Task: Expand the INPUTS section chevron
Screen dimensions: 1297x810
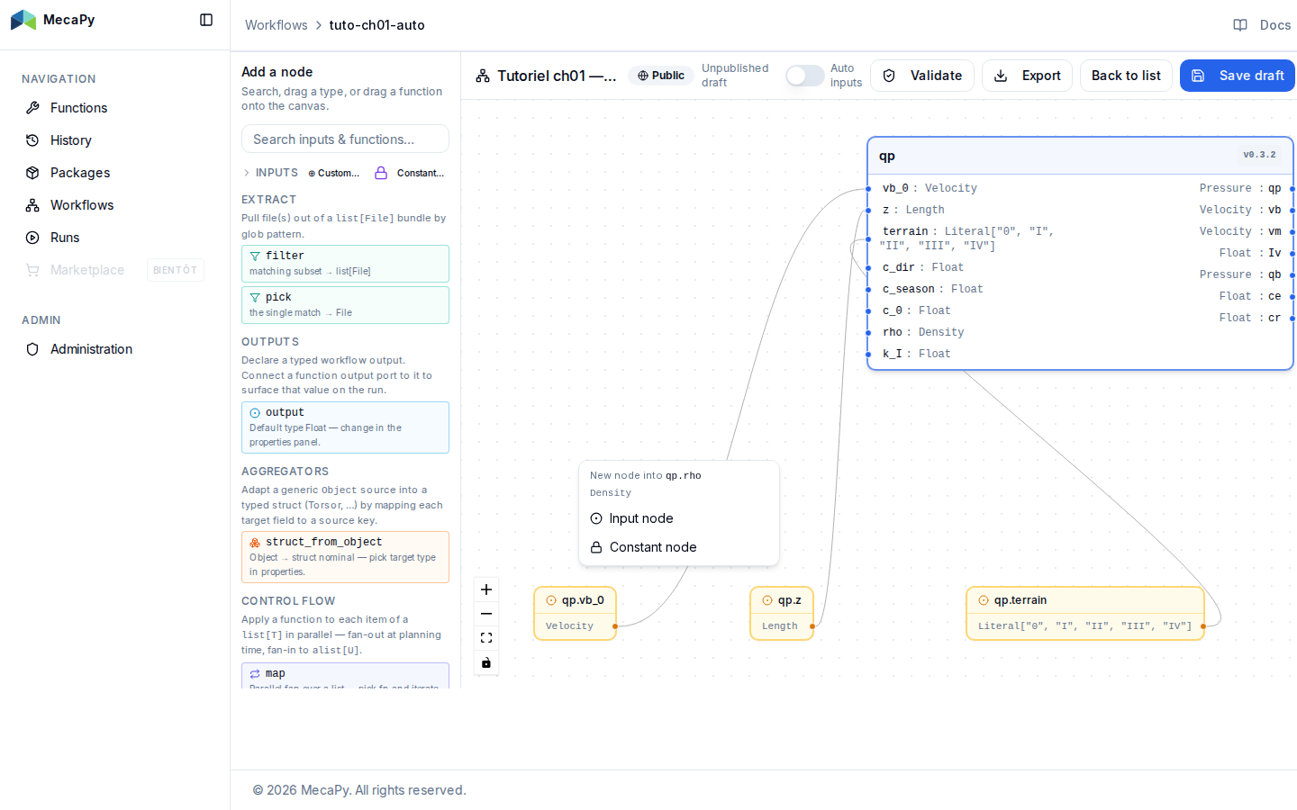Action: click(x=247, y=173)
